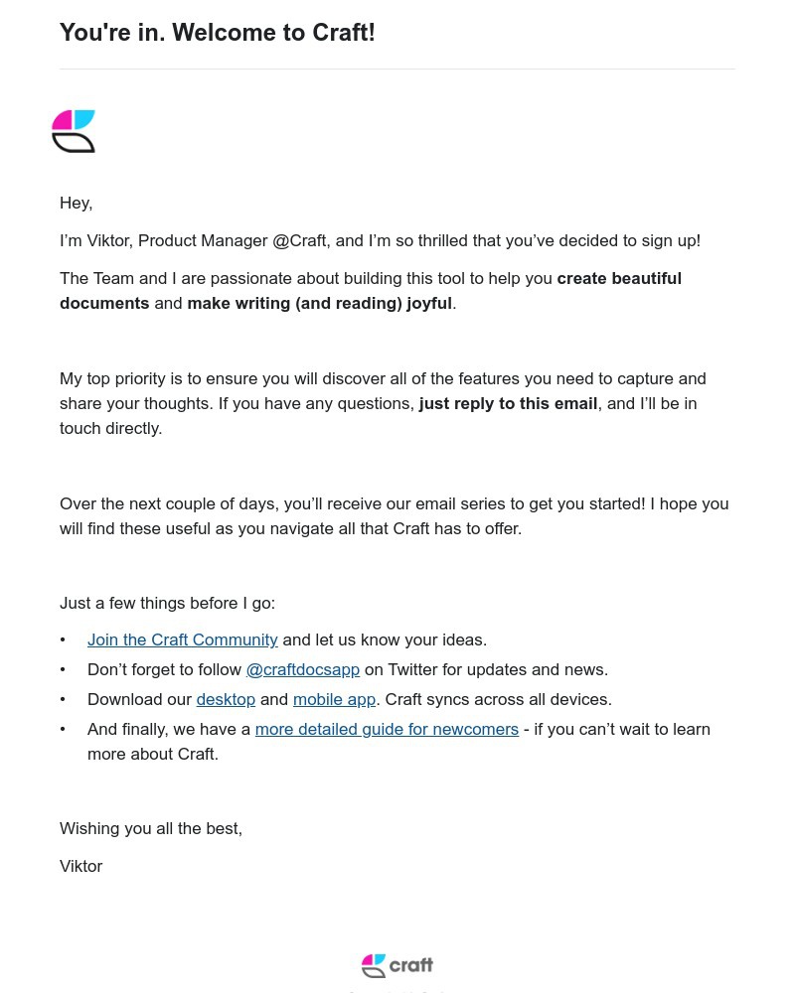Click the 'Craft syncs across all devices' text
Viewport: 795px width, 993px height.
(498, 700)
